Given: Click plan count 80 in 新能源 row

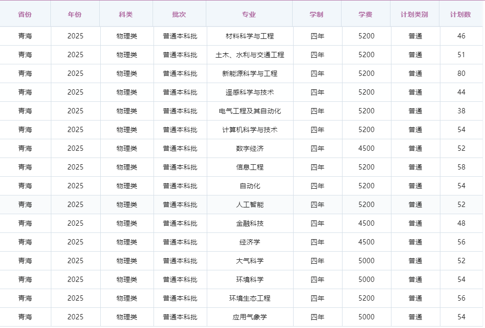Looking at the screenshot, I should pyautogui.click(x=461, y=73).
